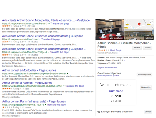The width and height of the screenshot is (156, 118).
Task: Click the 'Site Web' button
Action: coord(137,48)
